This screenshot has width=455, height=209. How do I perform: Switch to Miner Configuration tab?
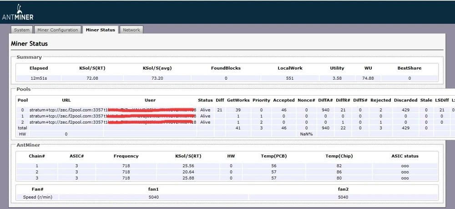tap(58, 30)
